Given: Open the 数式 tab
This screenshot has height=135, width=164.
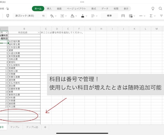Looking at the screenshot, I should click(94, 9).
